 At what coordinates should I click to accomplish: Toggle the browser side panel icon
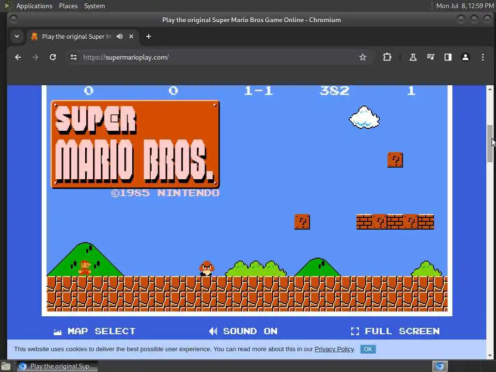click(x=448, y=57)
